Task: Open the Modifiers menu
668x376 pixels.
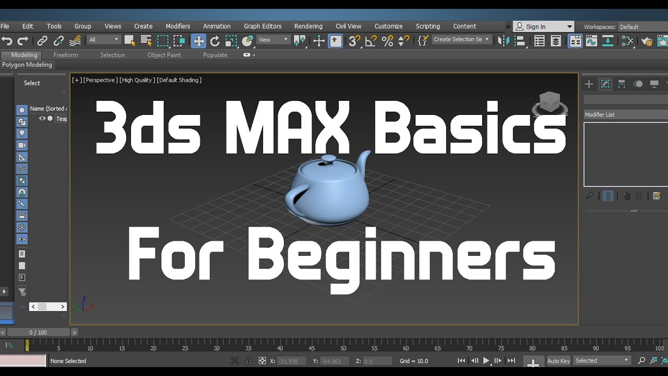Action: 178,26
